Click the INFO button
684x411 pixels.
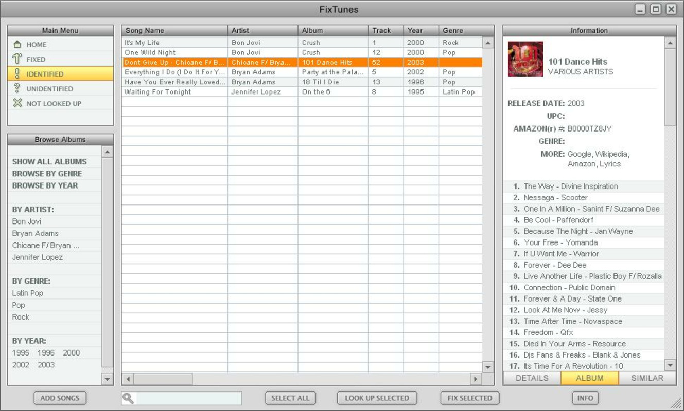tap(585, 398)
